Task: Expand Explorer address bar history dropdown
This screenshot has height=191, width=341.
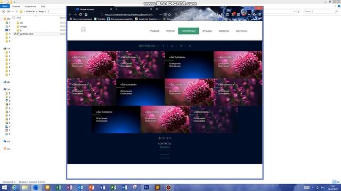Action: (x=295, y=12)
